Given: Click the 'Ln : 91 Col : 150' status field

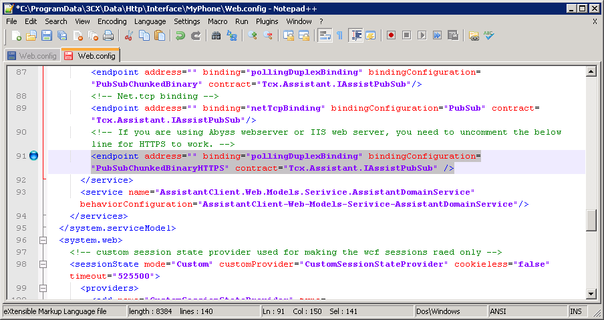Looking at the screenshot, I should pos(337,311).
